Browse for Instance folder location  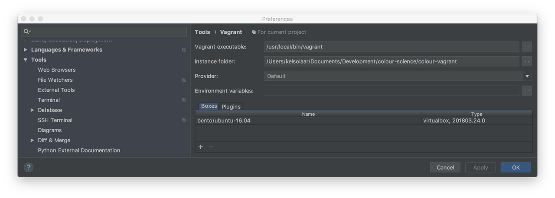(527, 61)
